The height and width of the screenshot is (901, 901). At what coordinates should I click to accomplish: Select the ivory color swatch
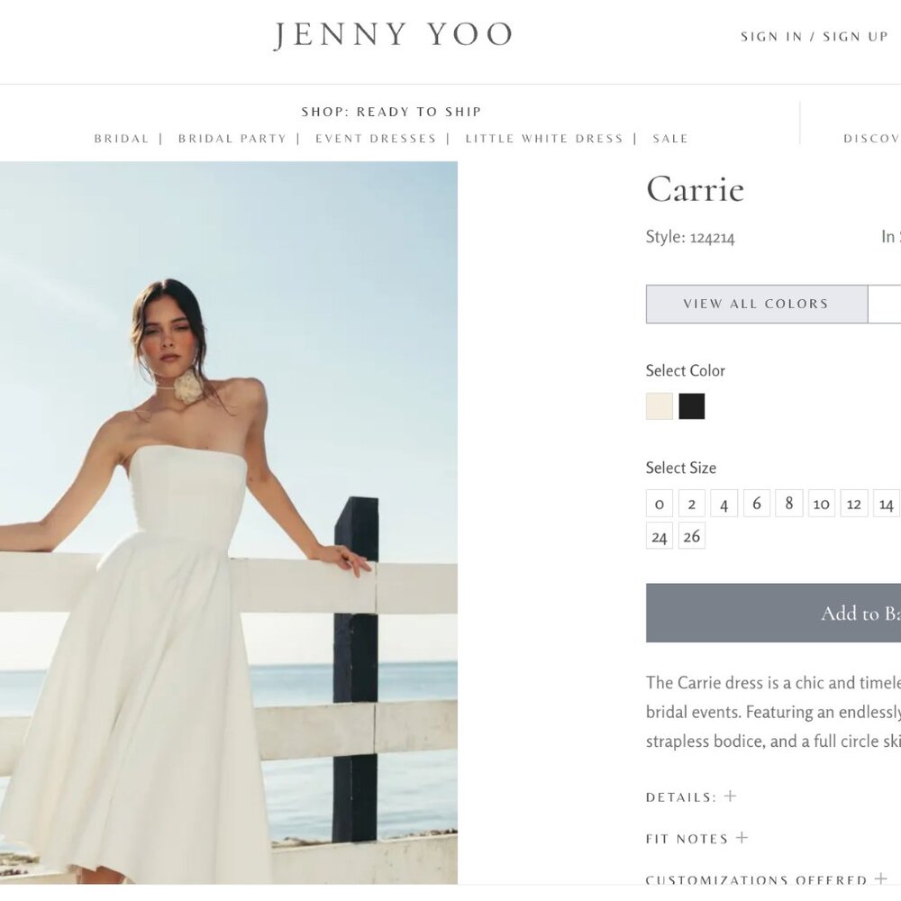tap(659, 406)
